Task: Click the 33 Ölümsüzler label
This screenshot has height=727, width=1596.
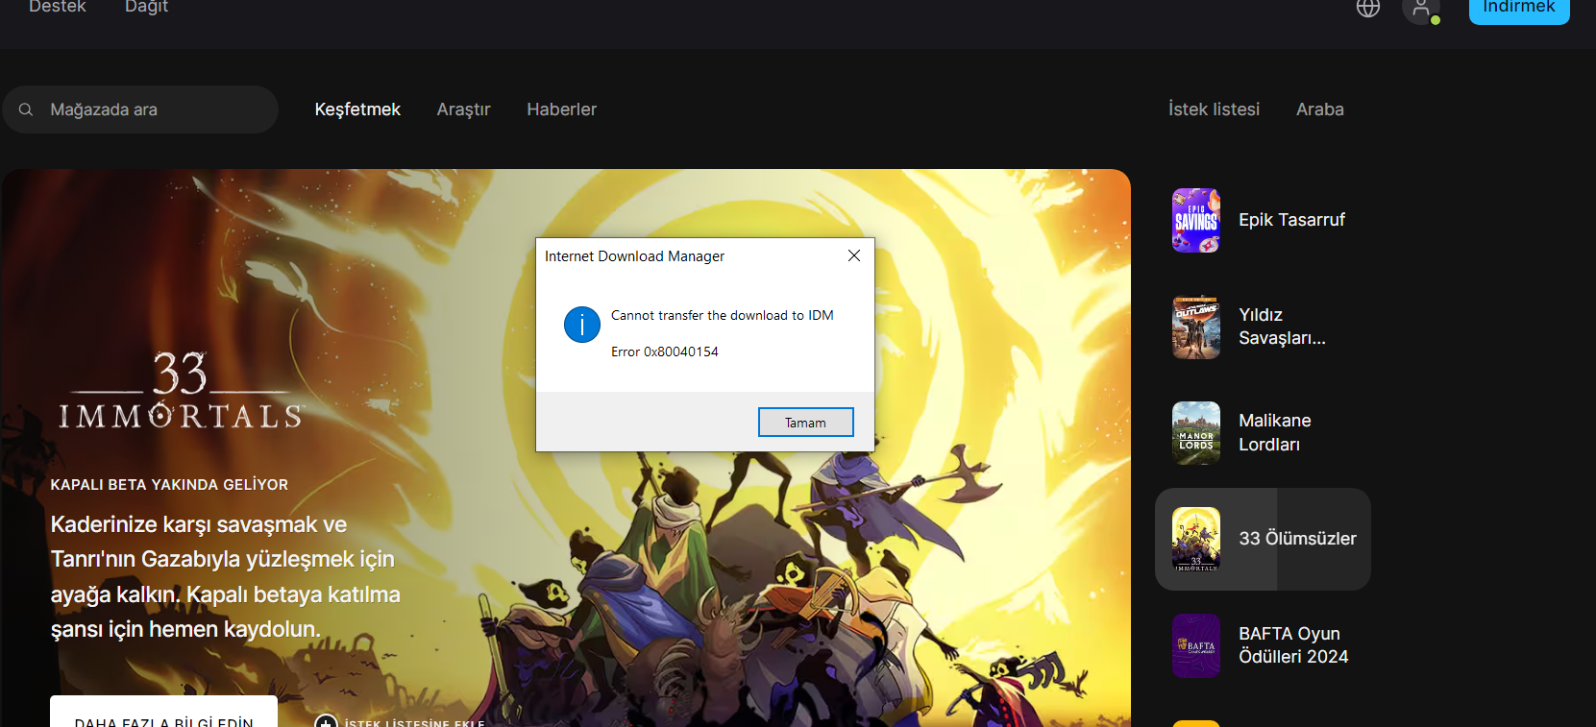Action: 1297,539
